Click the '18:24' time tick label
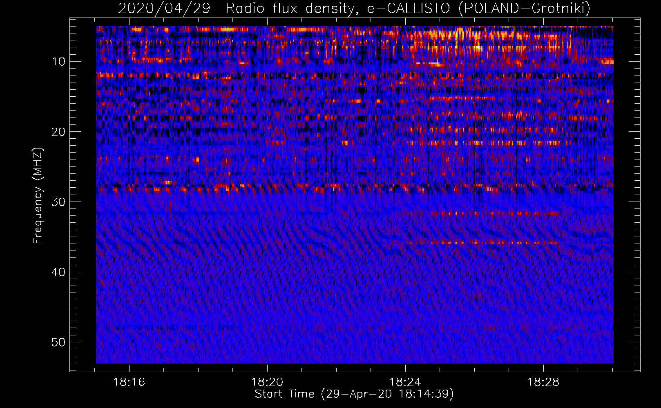This screenshot has height=408, width=661. click(405, 382)
